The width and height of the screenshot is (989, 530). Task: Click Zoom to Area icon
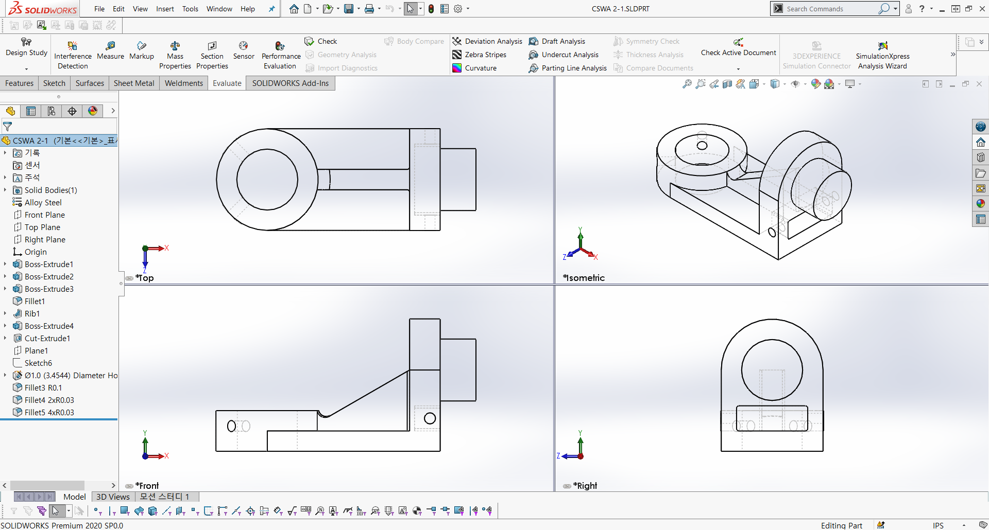coord(701,84)
